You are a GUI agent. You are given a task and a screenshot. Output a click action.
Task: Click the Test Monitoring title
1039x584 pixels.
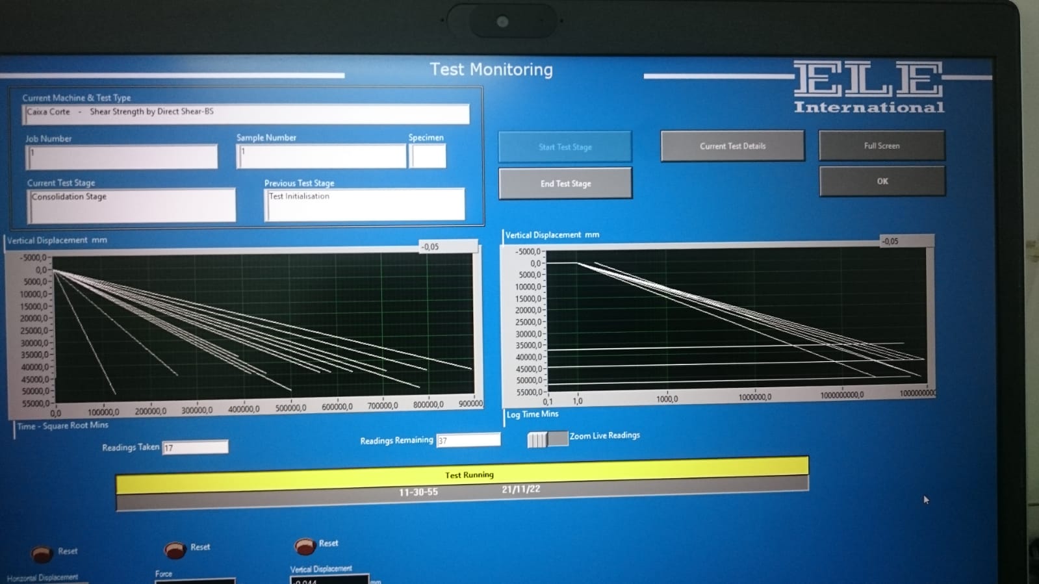[491, 70]
